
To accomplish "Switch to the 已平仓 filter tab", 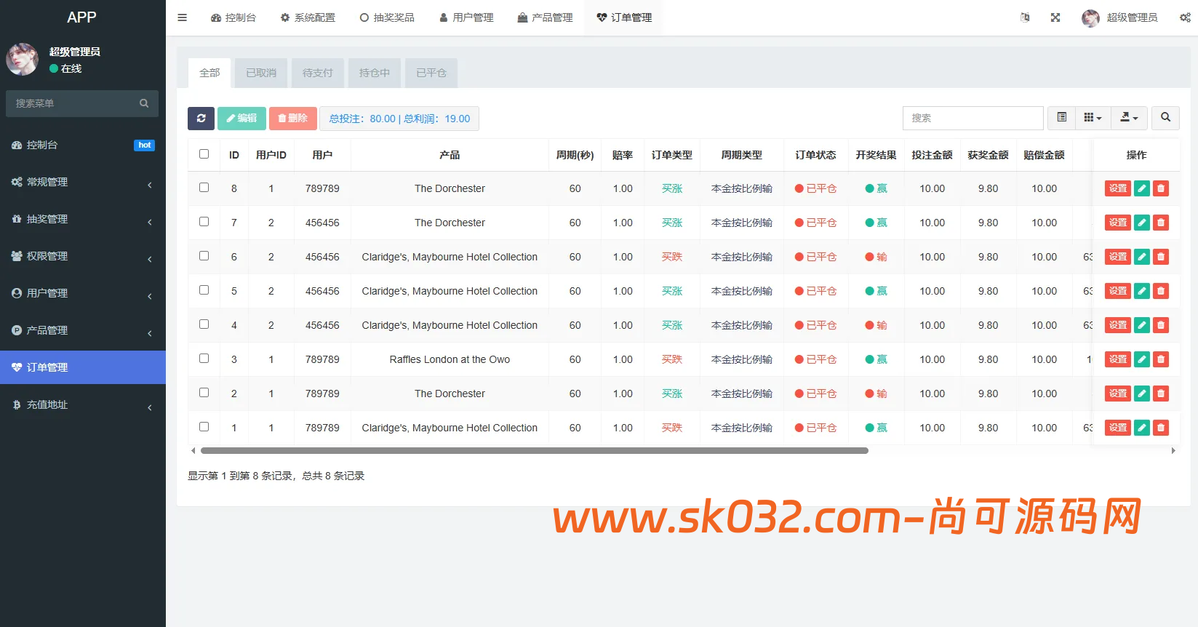I will tap(431, 73).
